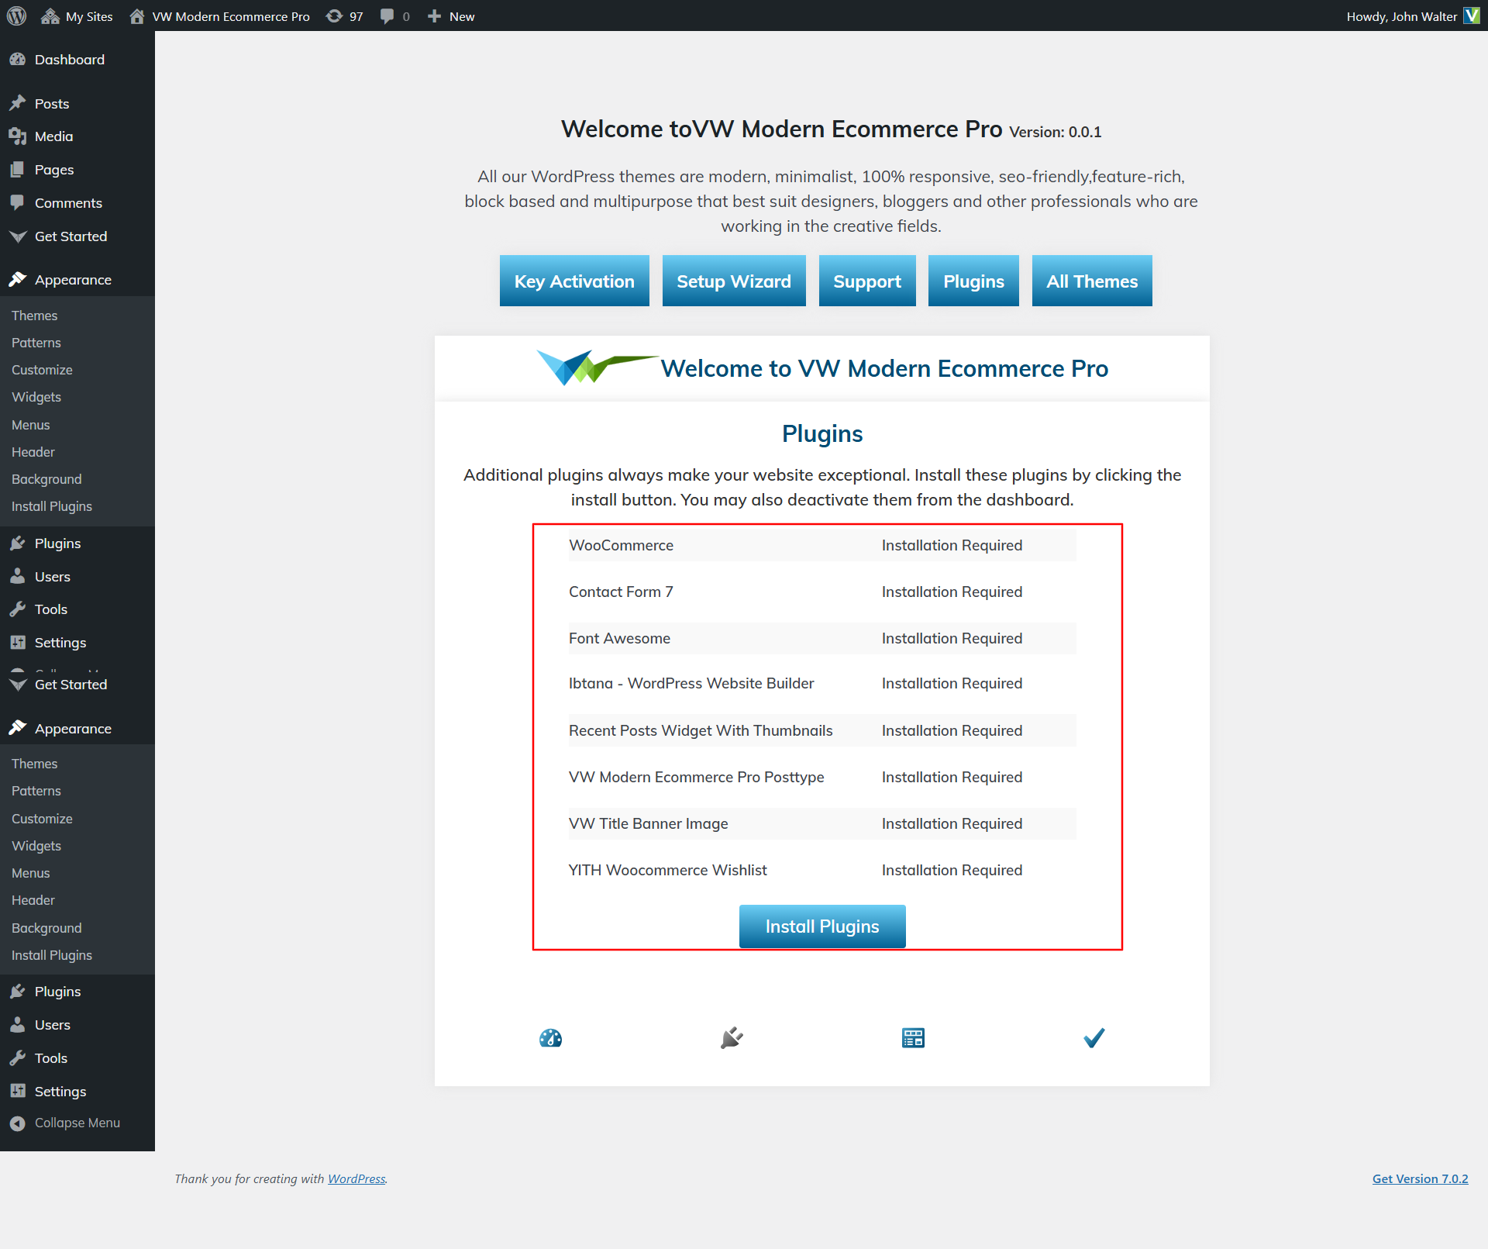The height and width of the screenshot is (1249, 1488).
Task: Click the Key Activation button
Action: tap(574, 281)
